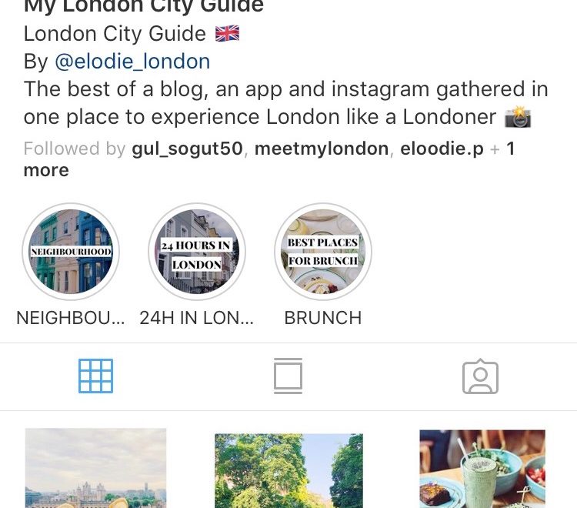Screen dimensions: 577x508
Task: Open the smoothie and brownie food post
Action: (482, 469)
